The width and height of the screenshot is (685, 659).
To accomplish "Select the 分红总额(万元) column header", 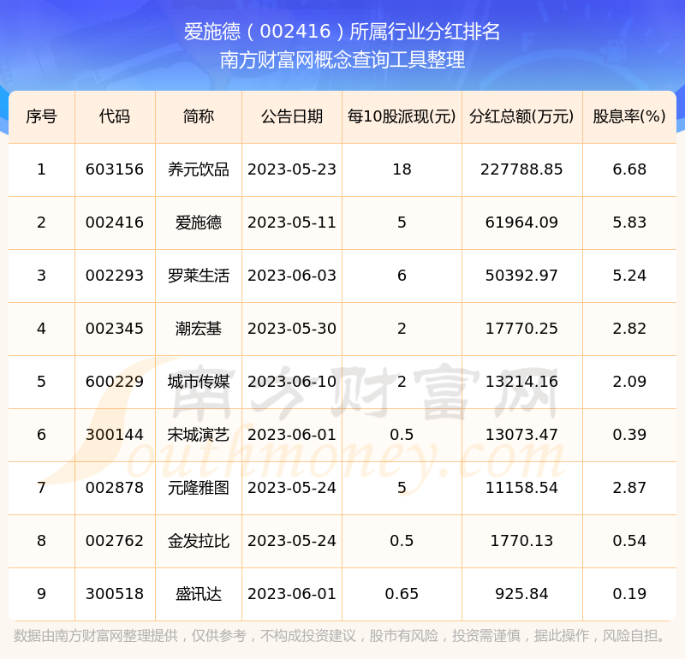I will click(521, 116).
